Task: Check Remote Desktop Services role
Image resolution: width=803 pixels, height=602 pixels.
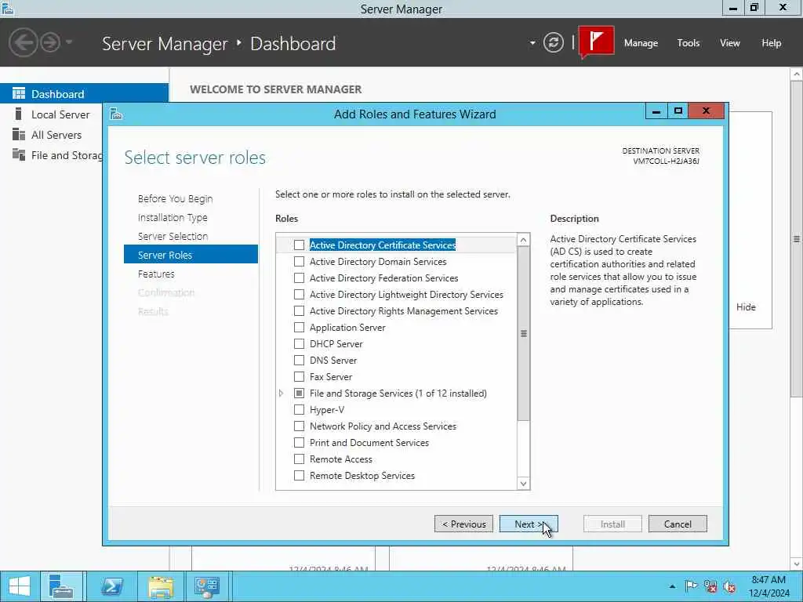Action: click(299, 476)
